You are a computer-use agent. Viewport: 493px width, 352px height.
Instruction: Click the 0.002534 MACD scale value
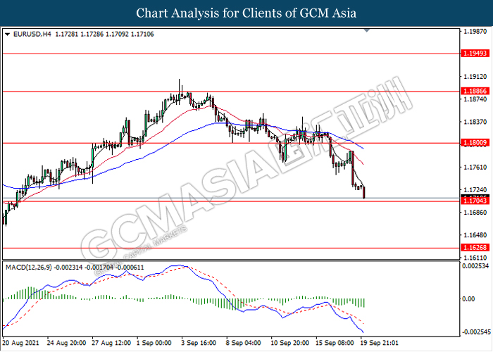[x=475, y=266]
